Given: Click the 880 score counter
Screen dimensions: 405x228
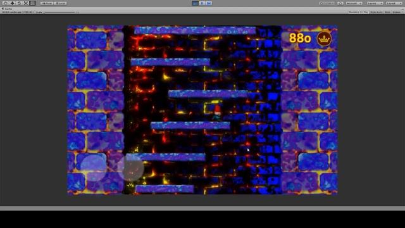Looking at the screenshot, I should [300, 38].
